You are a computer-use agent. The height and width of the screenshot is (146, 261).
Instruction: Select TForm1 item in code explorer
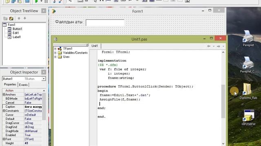tap(68, 49)
